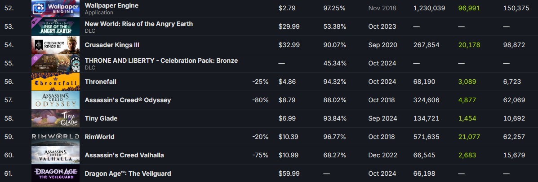Click the Tiny Glade title link
538x182 pixels.
click(101, 118)
